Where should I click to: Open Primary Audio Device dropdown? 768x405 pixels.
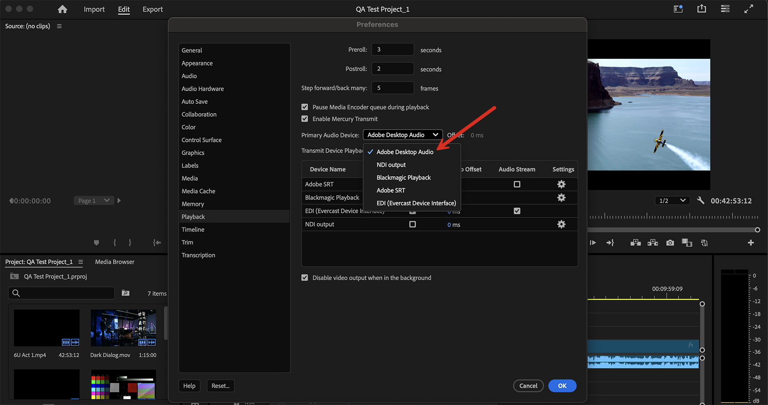tap(403, 135)
